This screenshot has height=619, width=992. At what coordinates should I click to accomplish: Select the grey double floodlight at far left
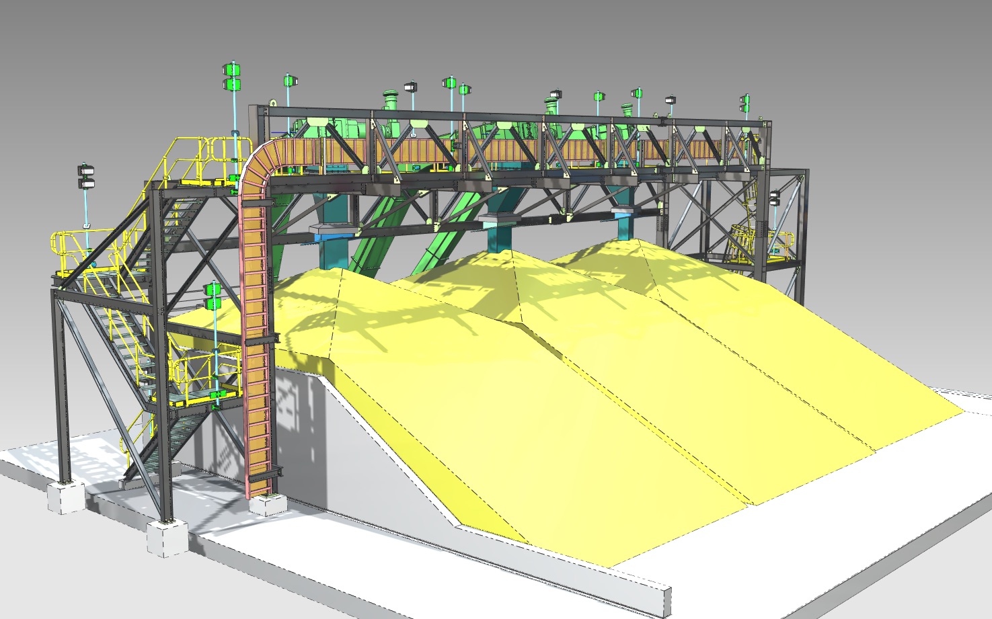[87, 176]
